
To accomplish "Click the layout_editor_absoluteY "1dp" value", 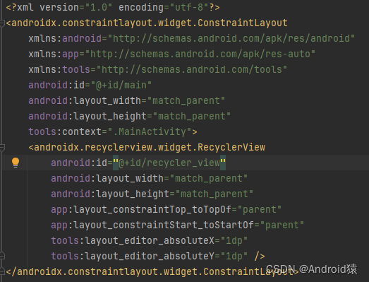I will click(x=234, y=257).
